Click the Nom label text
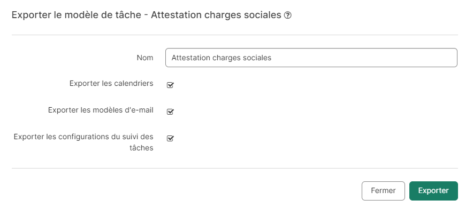Viewport: 473px width, 208px height. coord(145,58)
